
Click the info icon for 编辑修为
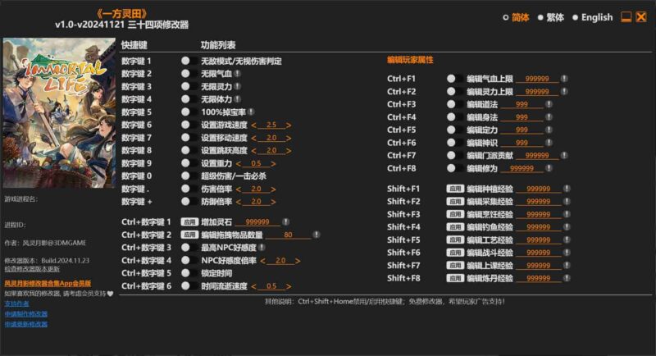click(x=549, y=168)
